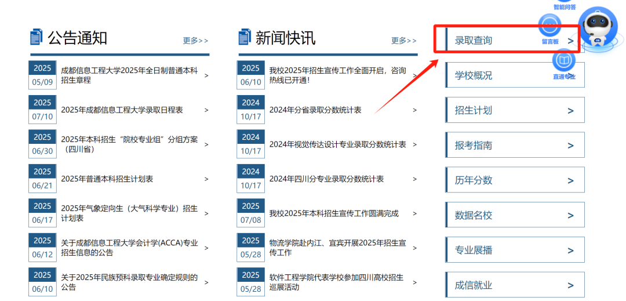
Task: Click the 2025 05/09 date badge
Action: click(x=42, y=75)
